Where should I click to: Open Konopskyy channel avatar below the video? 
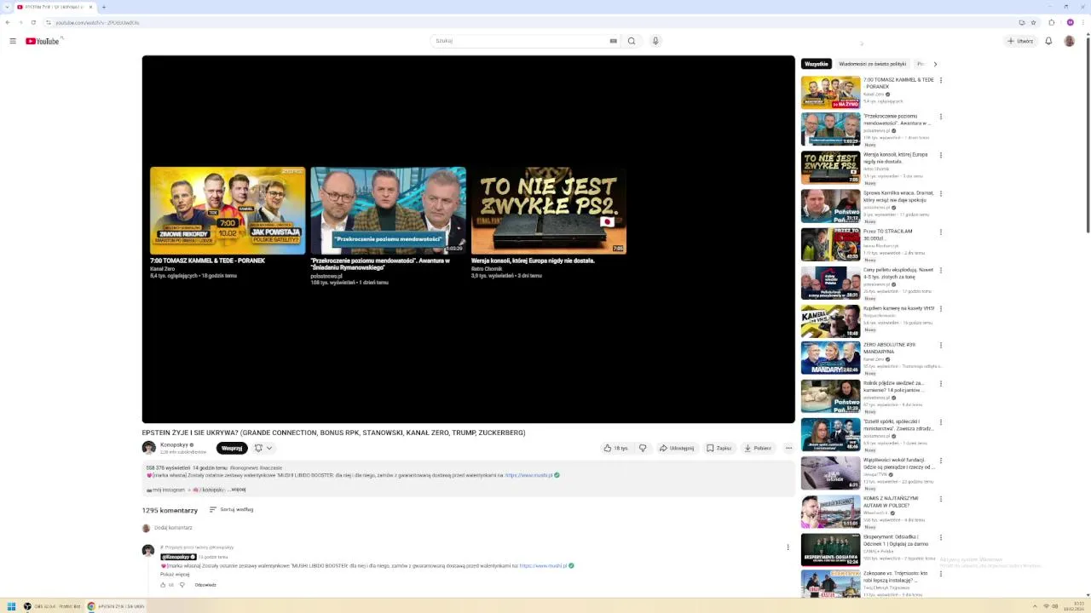click(149, 448)
